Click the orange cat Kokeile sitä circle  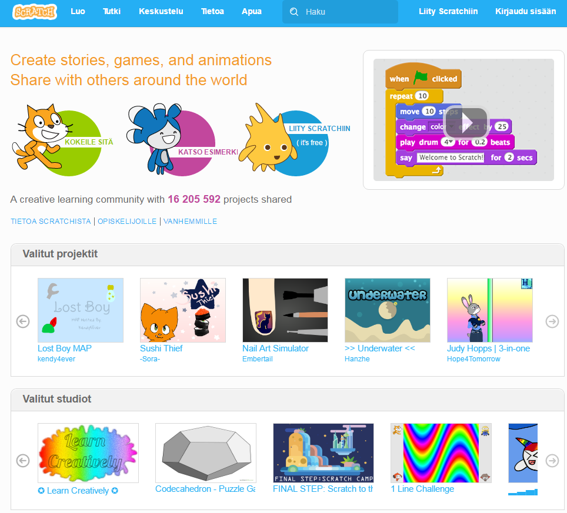[64, 140]
